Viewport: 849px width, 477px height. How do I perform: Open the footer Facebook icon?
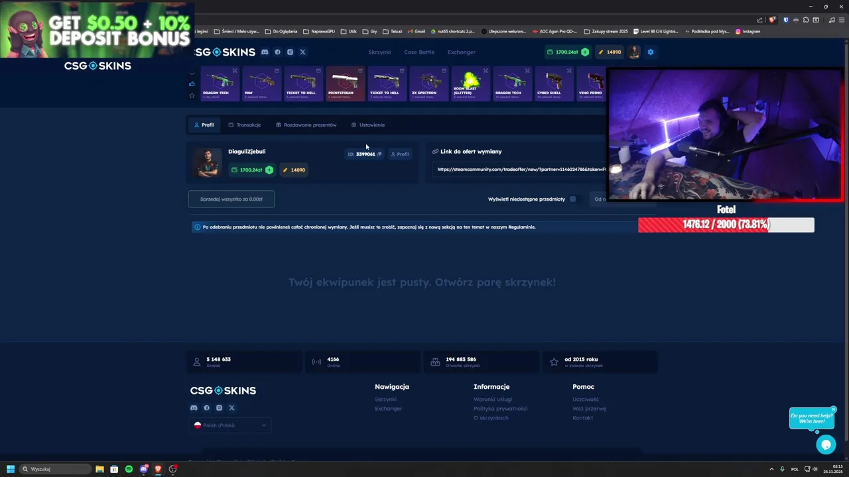(x=206, y=407)
